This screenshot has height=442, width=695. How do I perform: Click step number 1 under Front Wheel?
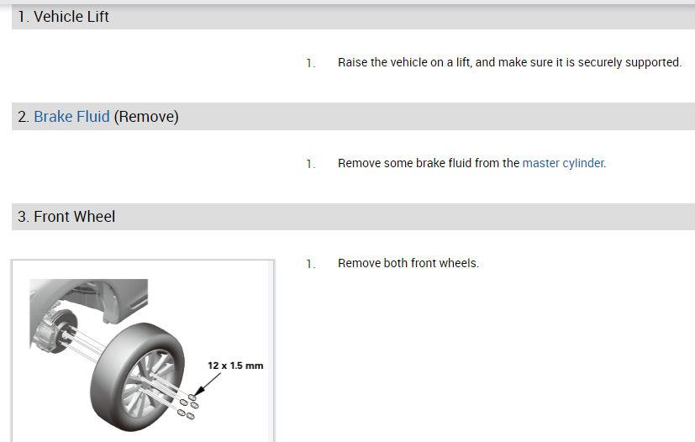[x=310, y=264]
